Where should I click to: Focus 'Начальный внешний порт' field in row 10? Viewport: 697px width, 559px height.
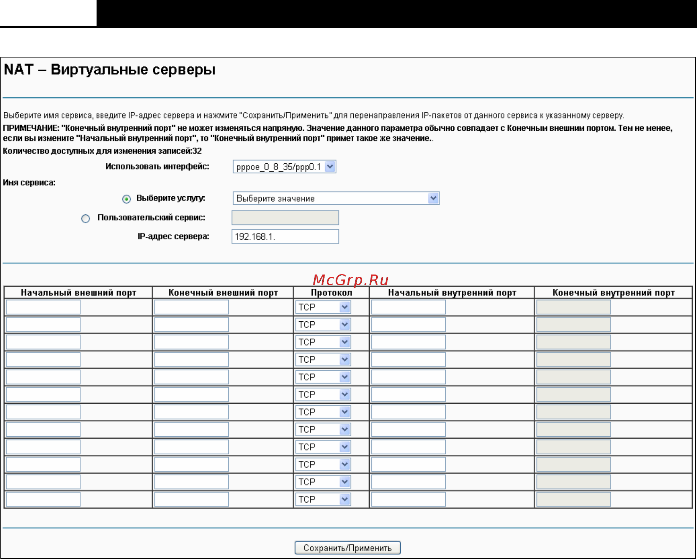(x=43, y=464)
